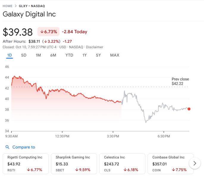Select the 6M time range

pos(53,55)
